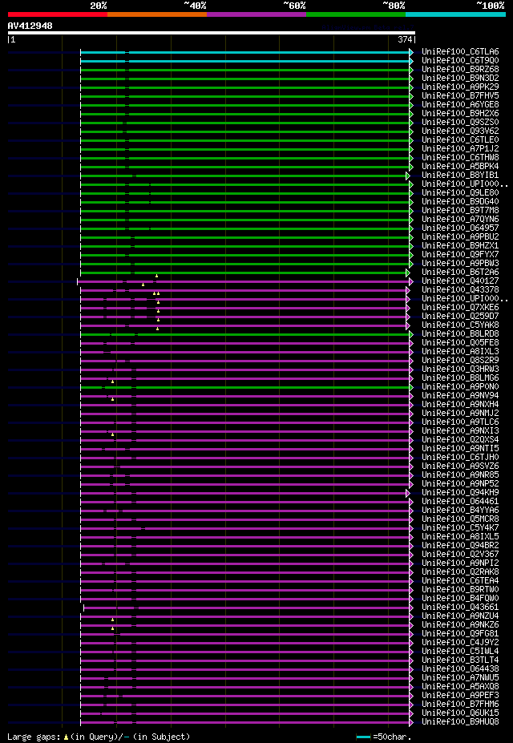This screenshot has height=743, width=513.
Task: Select the UniRef100_Q3HRW3 label
Action: tap(460, 369)
